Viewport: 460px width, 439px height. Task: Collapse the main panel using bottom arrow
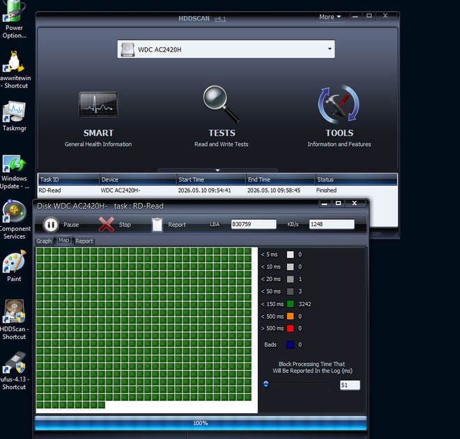click(x=217, y=170)
